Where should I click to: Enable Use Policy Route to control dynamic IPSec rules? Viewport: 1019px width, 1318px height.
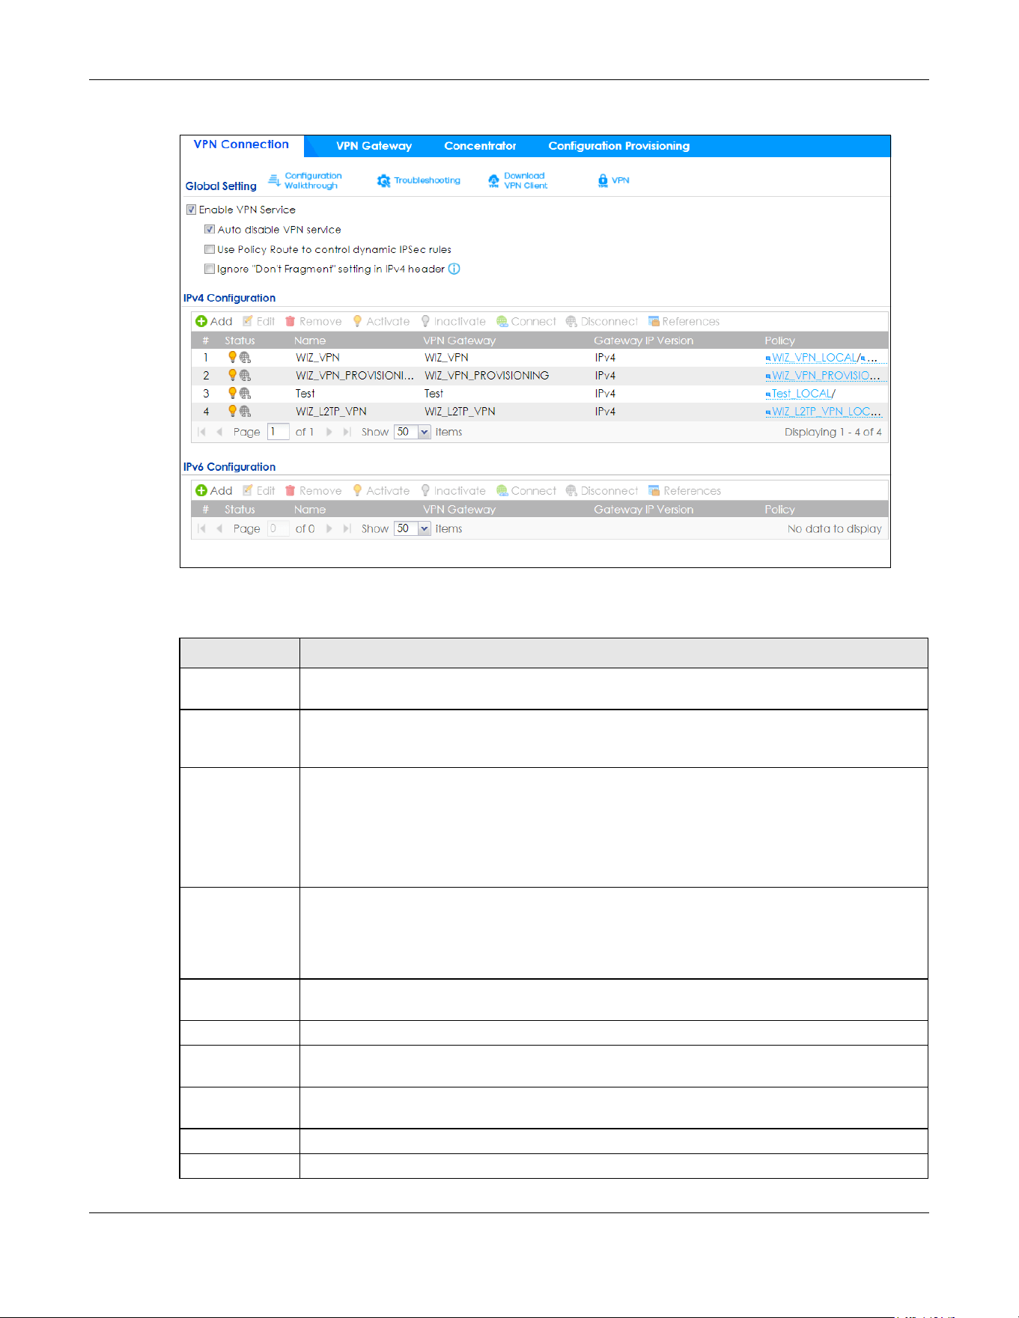tap(210, 249)
